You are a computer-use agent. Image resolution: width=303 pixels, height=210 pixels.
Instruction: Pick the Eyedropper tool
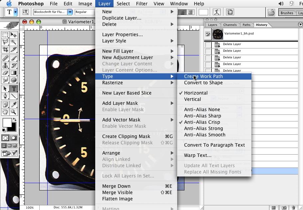(x=14, y=104)
